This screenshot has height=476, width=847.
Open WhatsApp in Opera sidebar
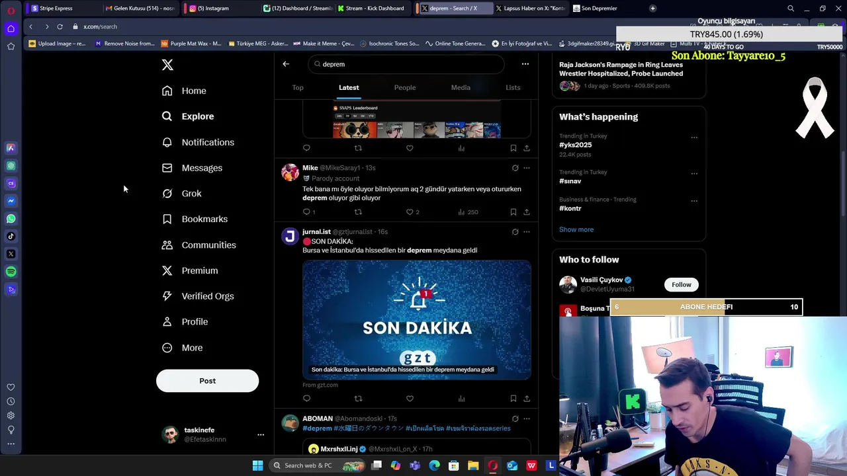11,219
